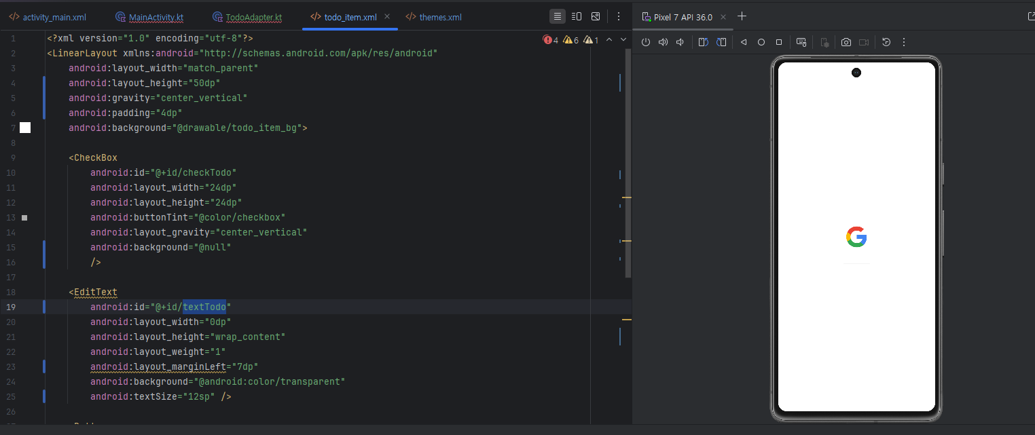Click line number 19 in gutter

click(x=12, y=307)
